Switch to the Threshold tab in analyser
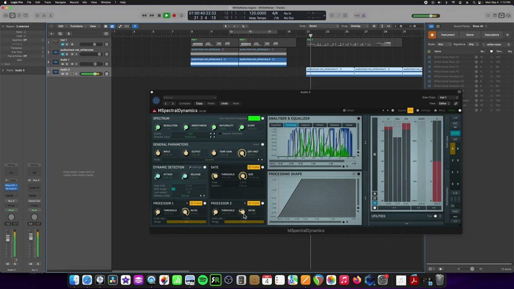 (291, 125)
